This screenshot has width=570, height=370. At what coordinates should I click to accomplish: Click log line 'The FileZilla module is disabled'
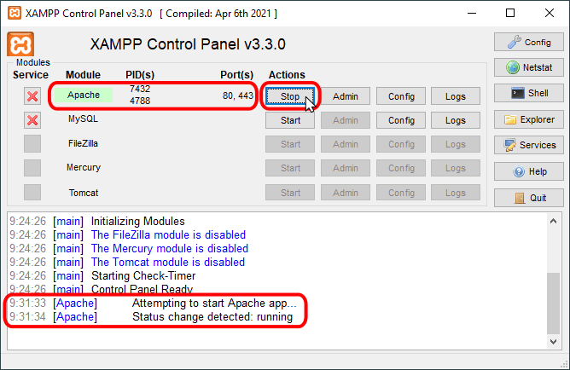(x=168, y=235)
